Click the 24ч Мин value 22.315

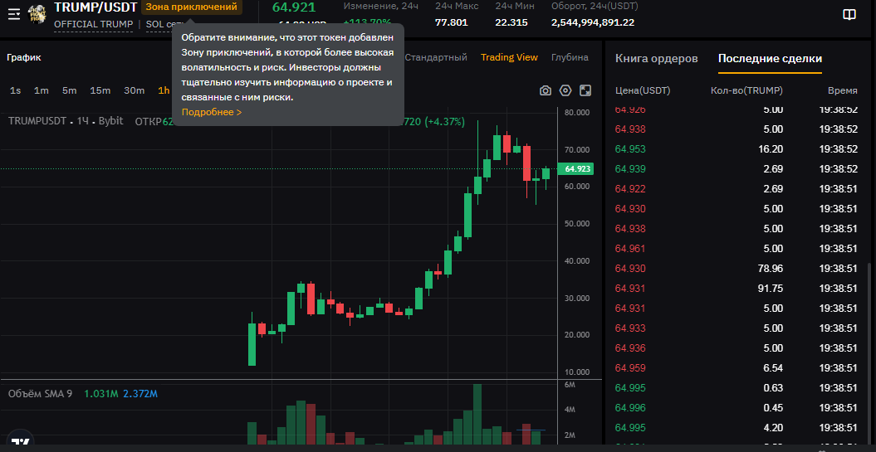[x=511, y=23]
